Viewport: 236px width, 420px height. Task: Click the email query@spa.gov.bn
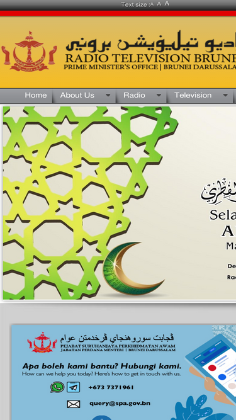tap(120, 404)
